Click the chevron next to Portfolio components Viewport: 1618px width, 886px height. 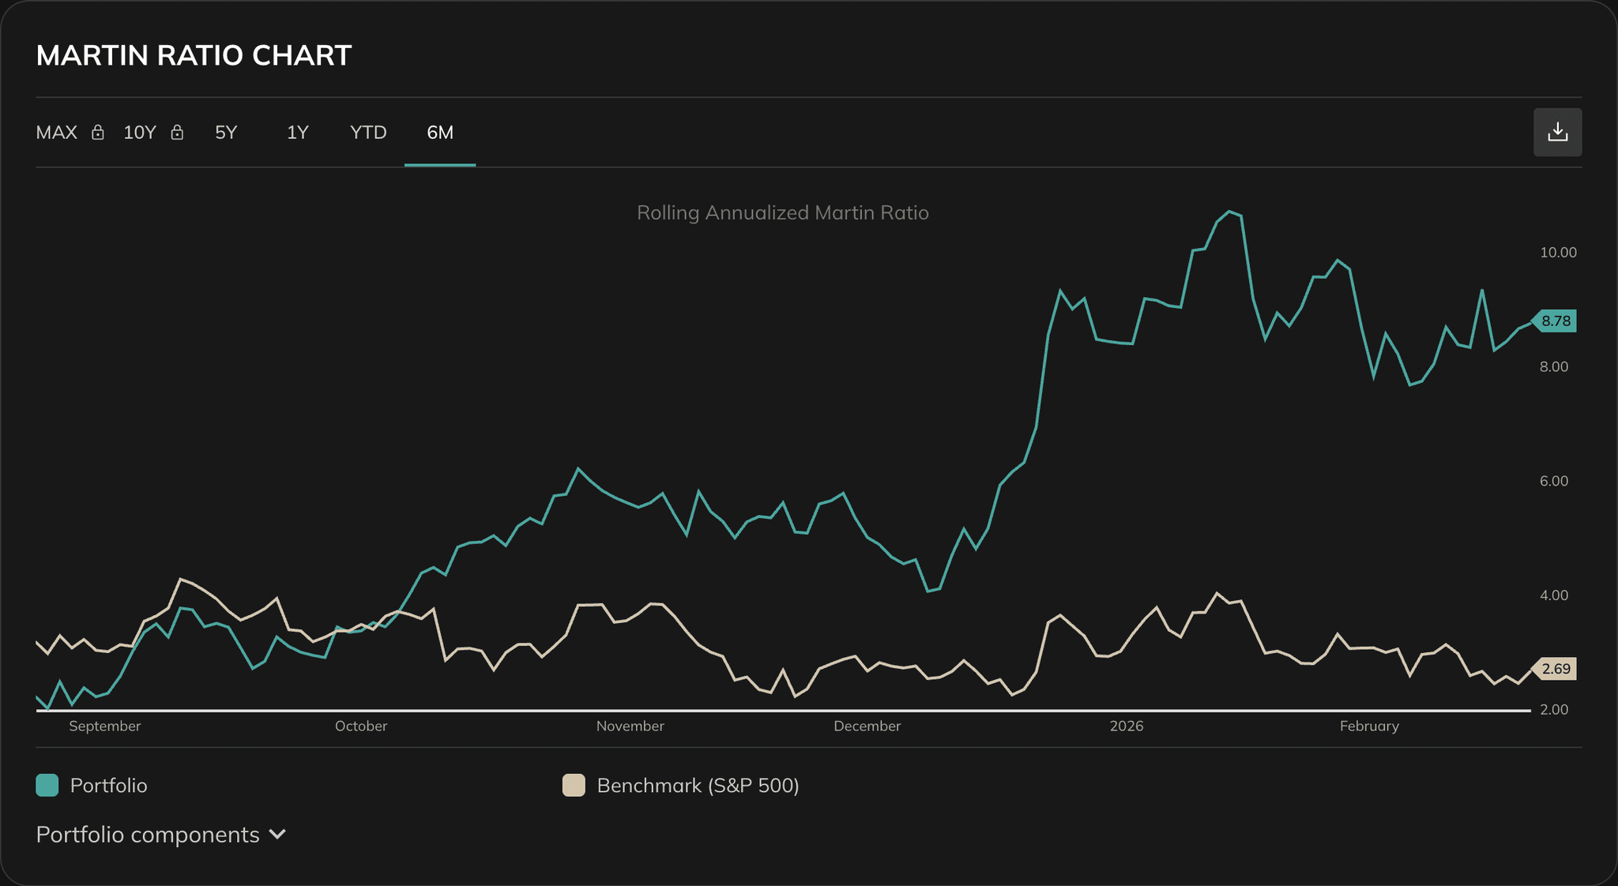[277, 834]
